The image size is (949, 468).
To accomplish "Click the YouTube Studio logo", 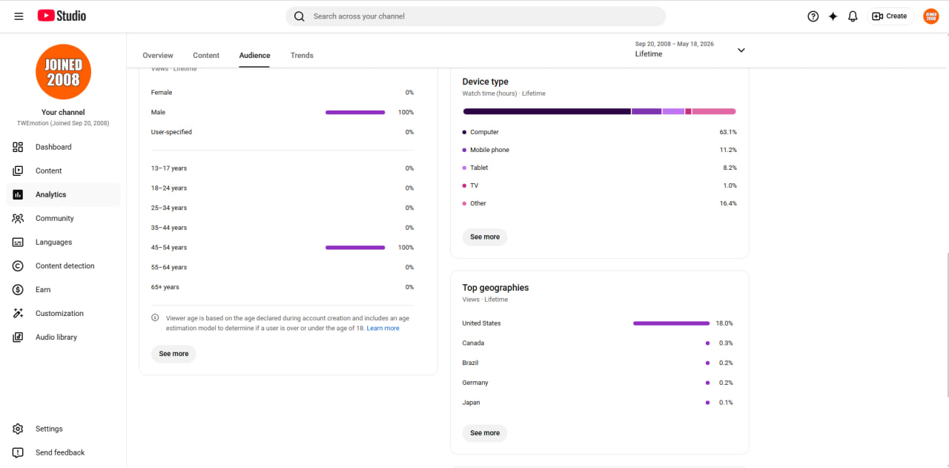I will click(x=62, y=16).
